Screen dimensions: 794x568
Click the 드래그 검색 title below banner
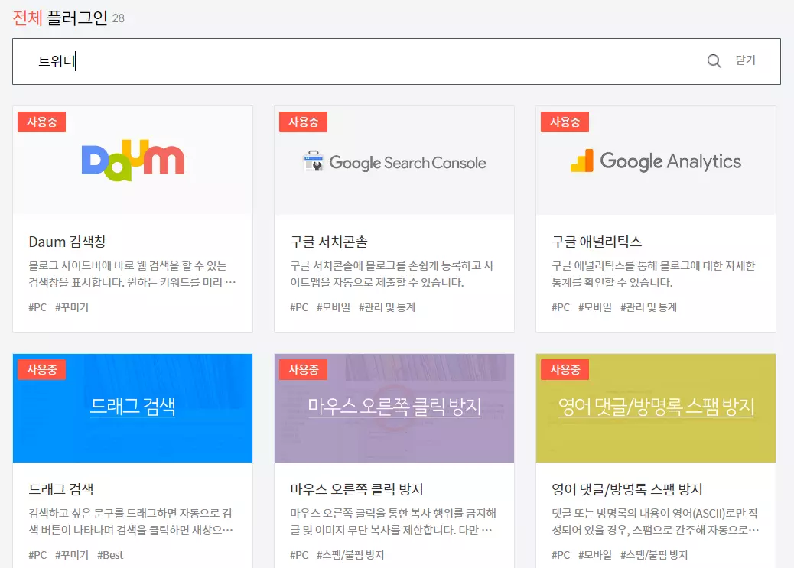(61, 489)
